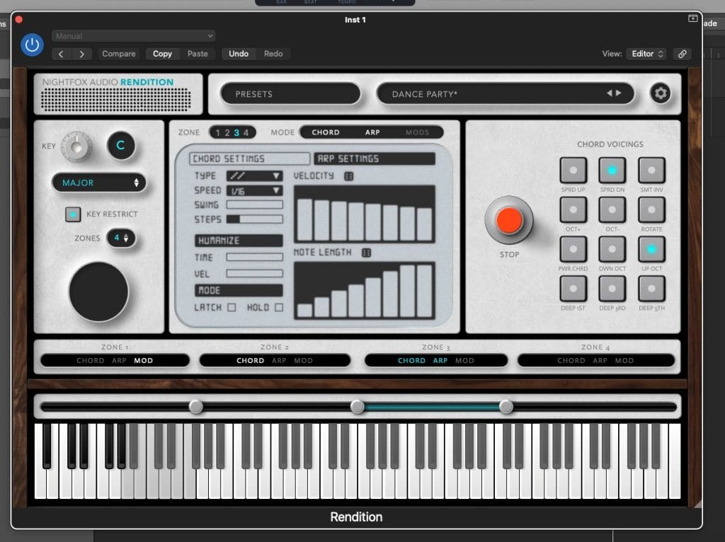Open the arp SPEED dropdown
725x542 pixels.
pos(254,191)
